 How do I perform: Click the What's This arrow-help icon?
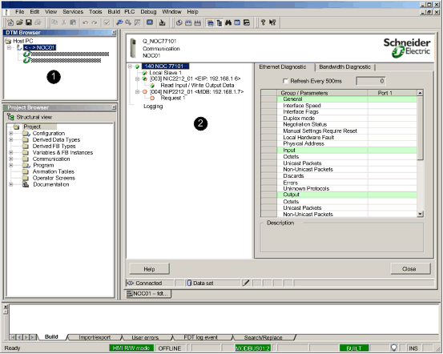tap(272, 22)
